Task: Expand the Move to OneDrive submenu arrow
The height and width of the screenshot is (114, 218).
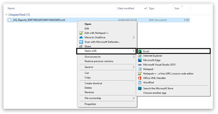Action: [x=134, y=38]
